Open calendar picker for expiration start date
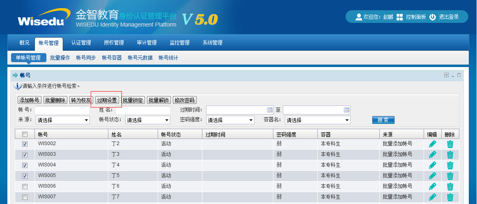This screenshot has width=477, height=204. [270, 110]
